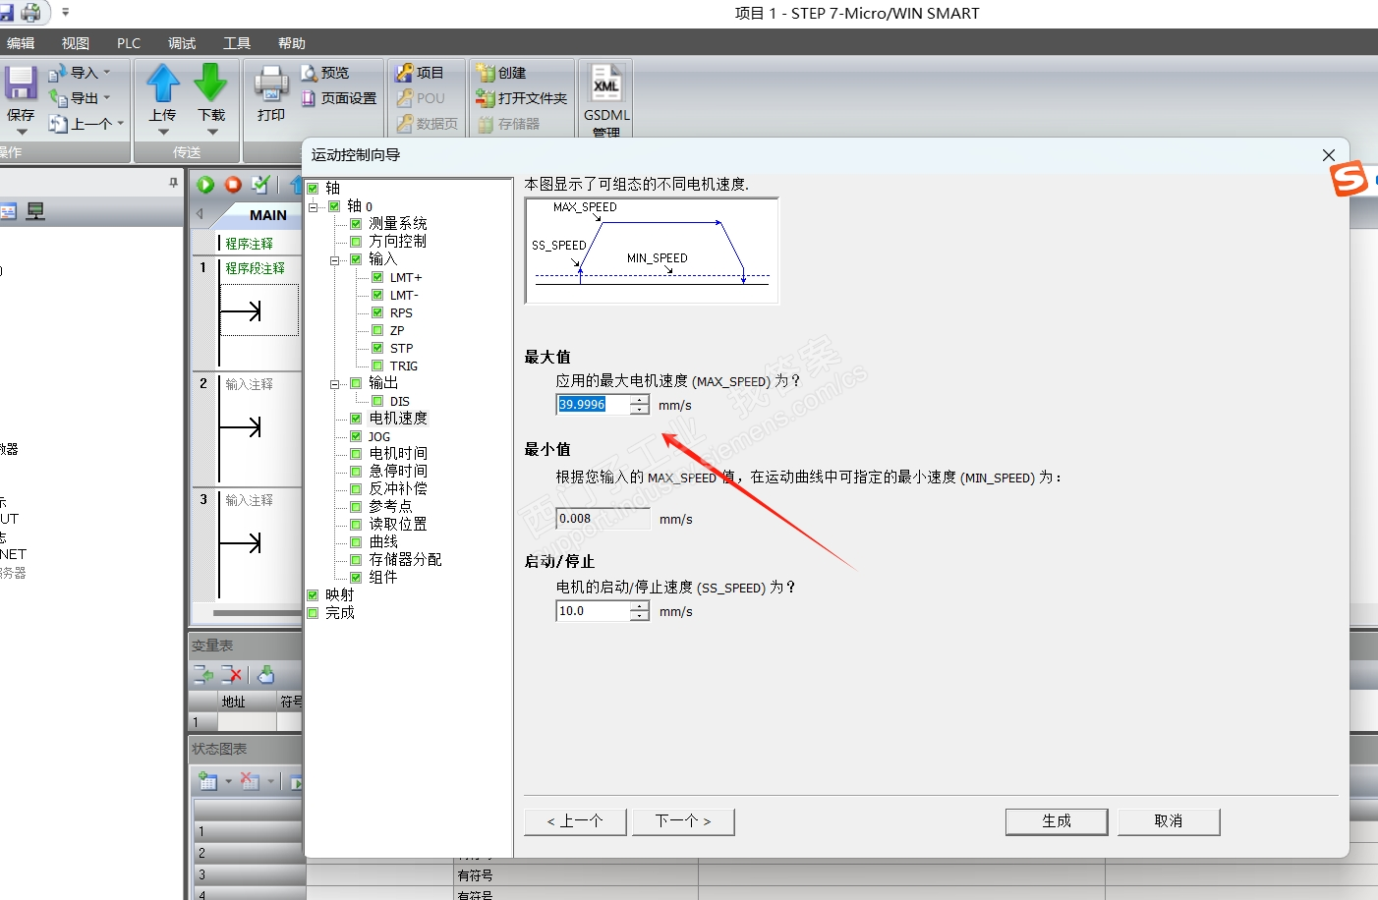
Task: Click the communication monitor icon in project panel
Action: (35, 211)
